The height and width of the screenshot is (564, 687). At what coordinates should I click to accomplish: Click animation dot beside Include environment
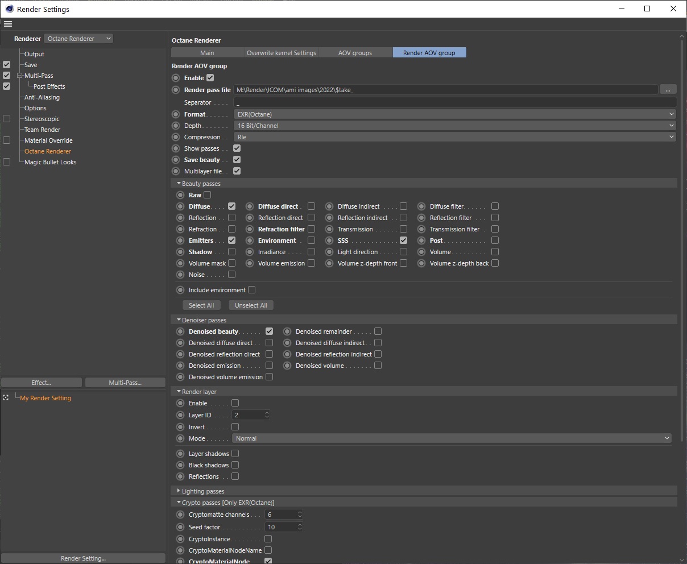pyautogui.click(x=180, y=290)
